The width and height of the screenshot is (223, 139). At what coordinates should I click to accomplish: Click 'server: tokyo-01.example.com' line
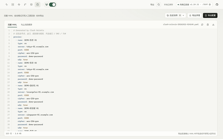point(33,46)
